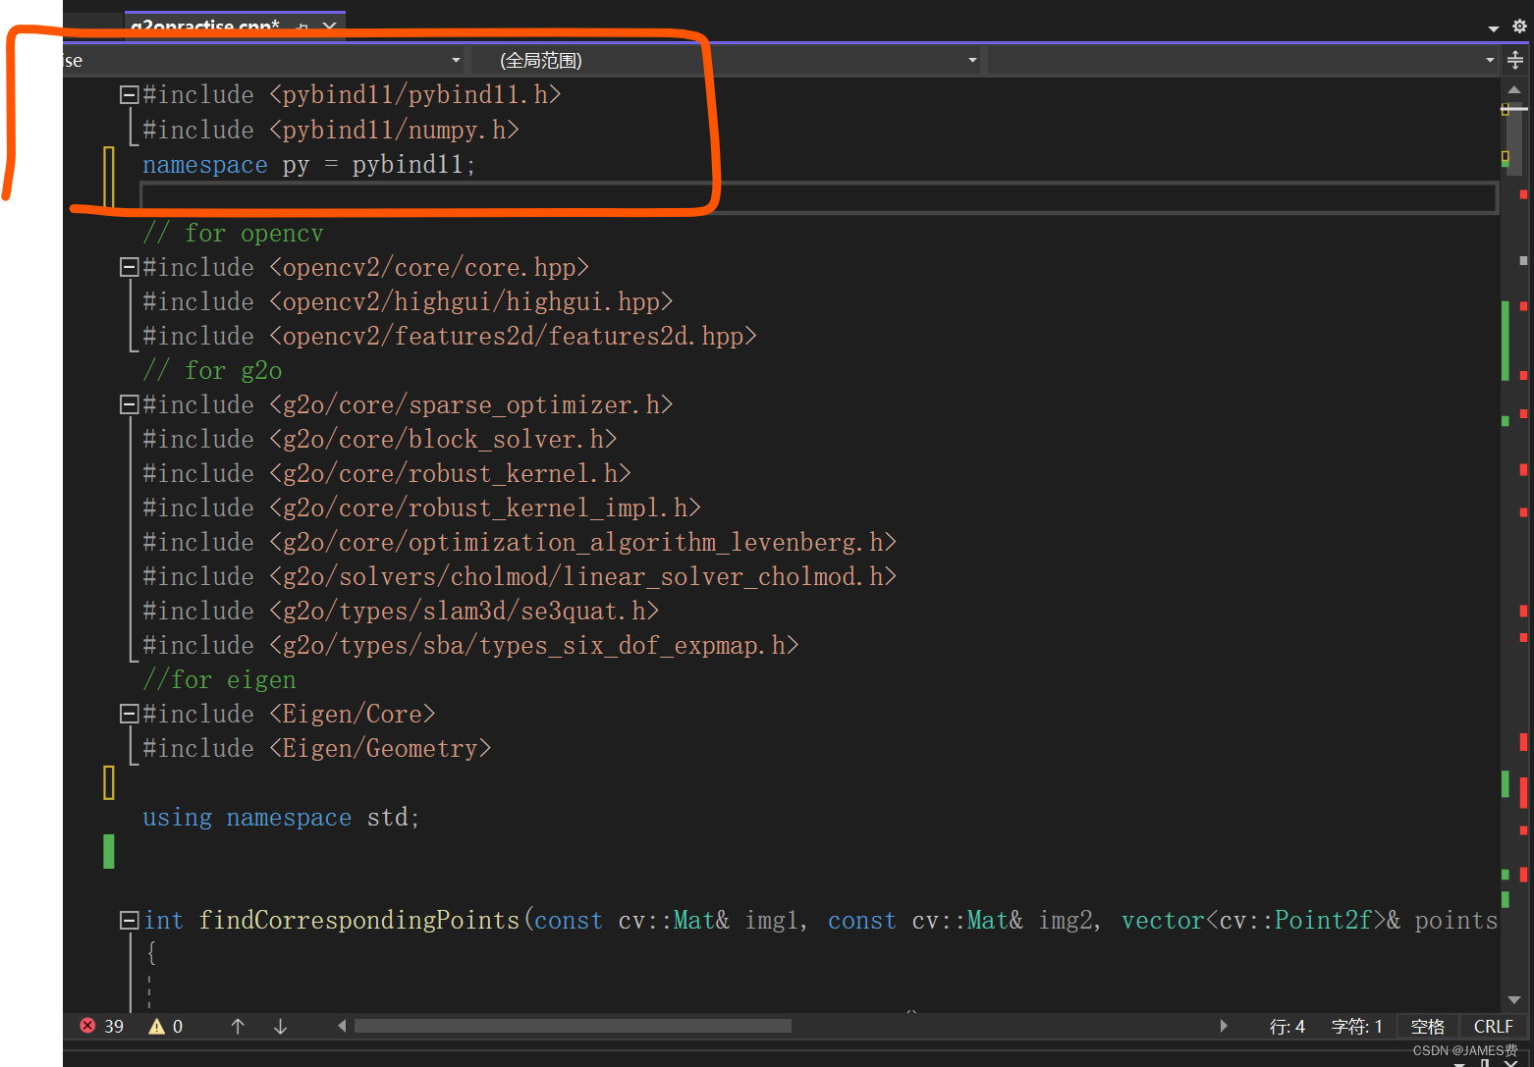The height and width of the screenshot is (1067, 1534).
Task: Click the vertical scrollbar up arrow
Action: [1514, 89]
